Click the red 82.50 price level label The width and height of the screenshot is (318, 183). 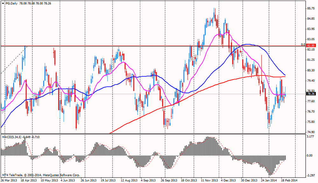point(311,46)
